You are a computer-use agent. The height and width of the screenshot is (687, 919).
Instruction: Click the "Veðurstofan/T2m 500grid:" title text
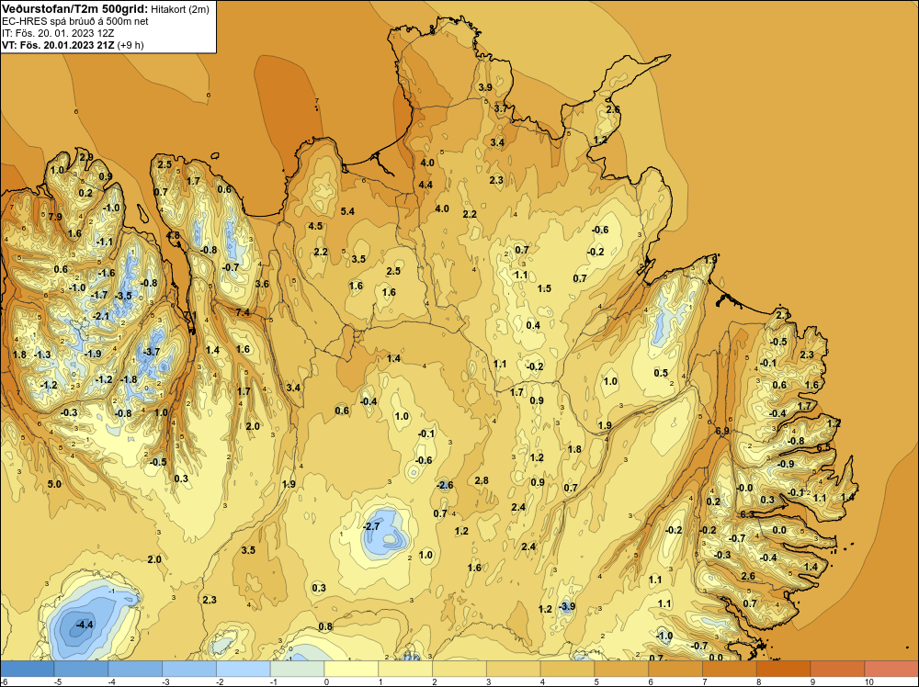click(x=74, y=8)
